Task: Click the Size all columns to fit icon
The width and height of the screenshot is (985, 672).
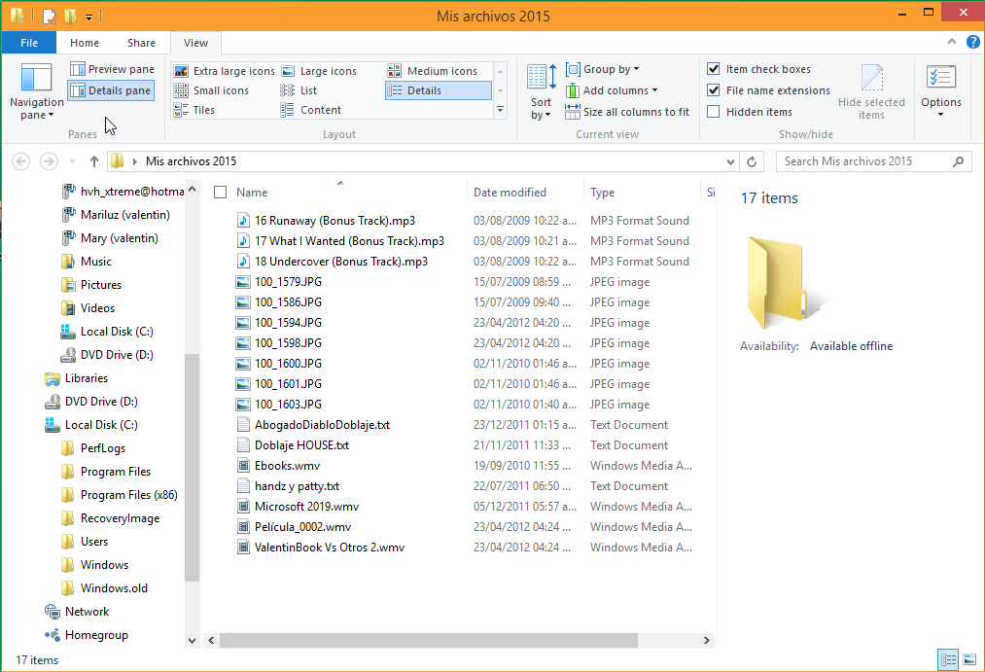Action: pos(573,112)
